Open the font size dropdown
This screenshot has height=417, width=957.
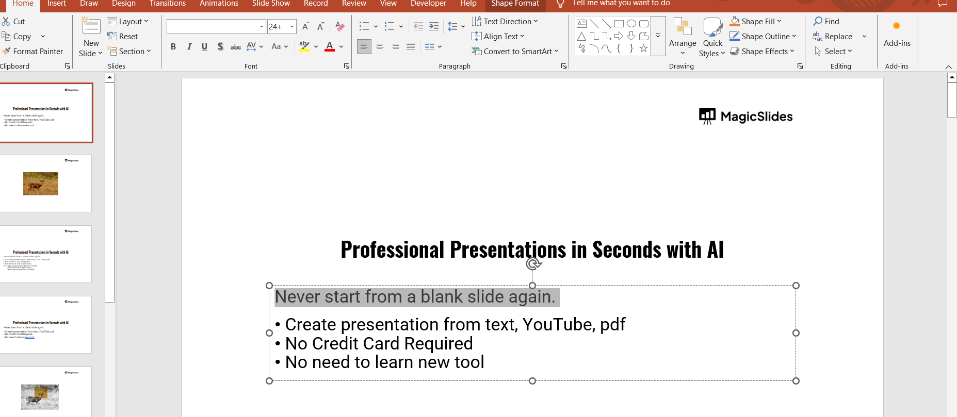click(x=292, y=26)
